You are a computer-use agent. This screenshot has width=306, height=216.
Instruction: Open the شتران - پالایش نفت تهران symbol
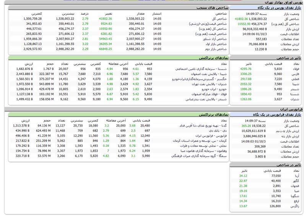[209, 84]
